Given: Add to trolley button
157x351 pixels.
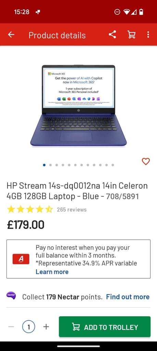Looking at the screenshot, I should (x=105, y=327).
